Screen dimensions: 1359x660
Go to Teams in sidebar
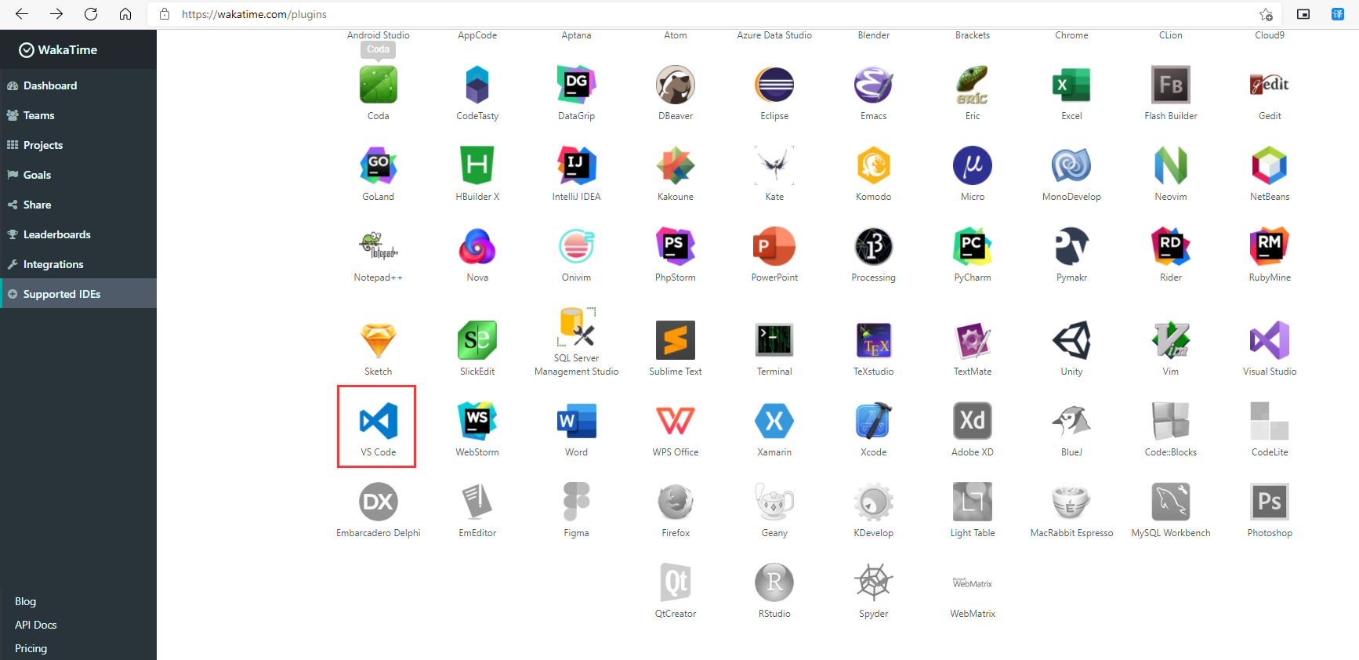click(78, 115)
